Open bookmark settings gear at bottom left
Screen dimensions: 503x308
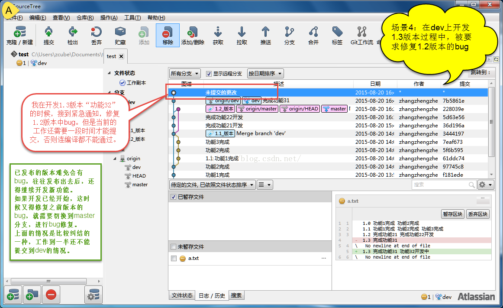click(x=94, y=295)
